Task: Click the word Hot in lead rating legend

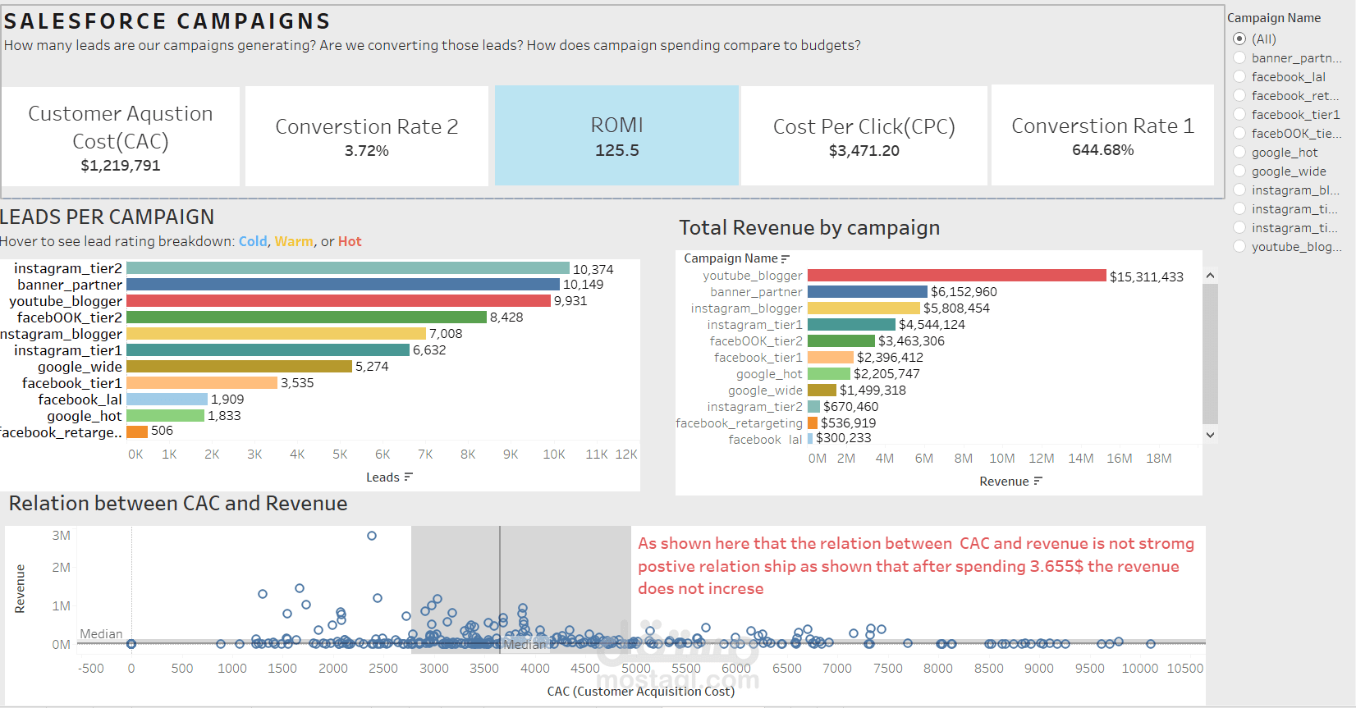Action: (350, 241)
